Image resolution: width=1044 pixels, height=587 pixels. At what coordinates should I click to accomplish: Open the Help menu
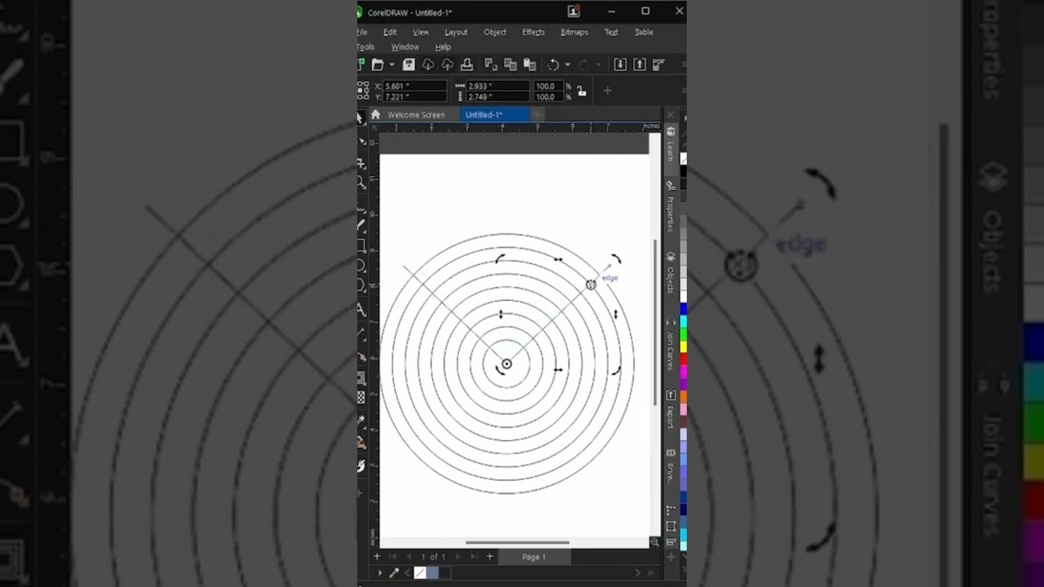(443, 46)
